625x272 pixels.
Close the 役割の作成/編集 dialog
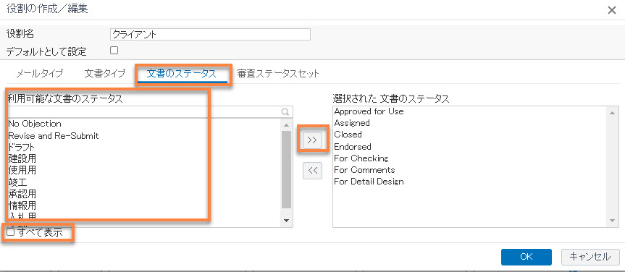point(611,10)
